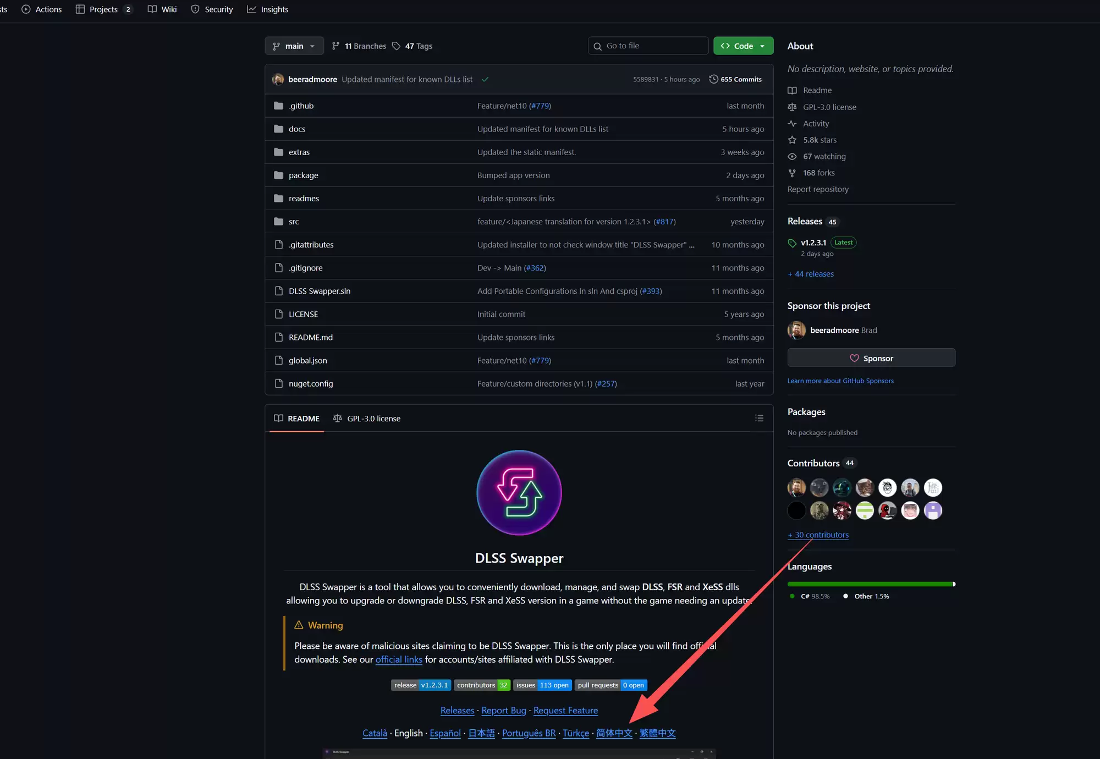Click the green commit status checkmark

(485, 79)
